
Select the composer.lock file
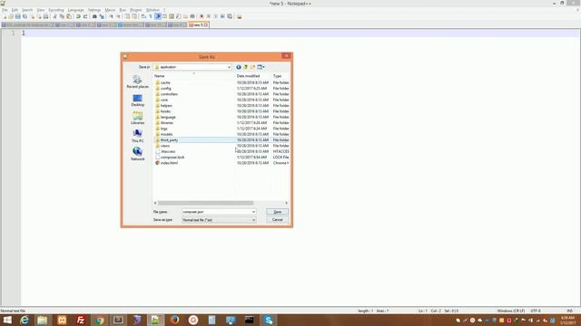click(172, 158)
